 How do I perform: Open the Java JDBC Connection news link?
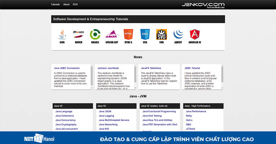[x=67, y=68]
